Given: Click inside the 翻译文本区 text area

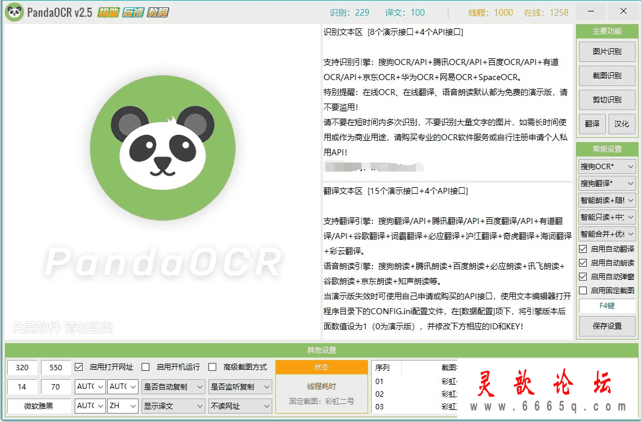Looking at the screenshot, I should click(447, 260).
